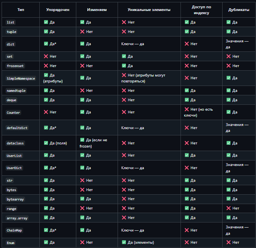The width and height of the screenshot is (256, 248).
Task: Select the ChainMap type label
Action: pos(15,230)
